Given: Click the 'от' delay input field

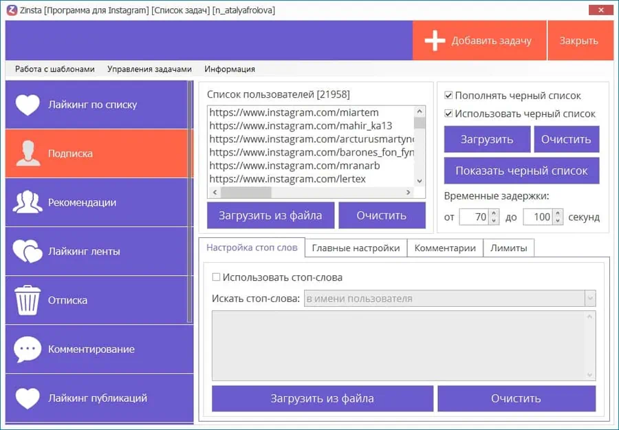Looking at the screenshot, I should click(x=474, y=217).
